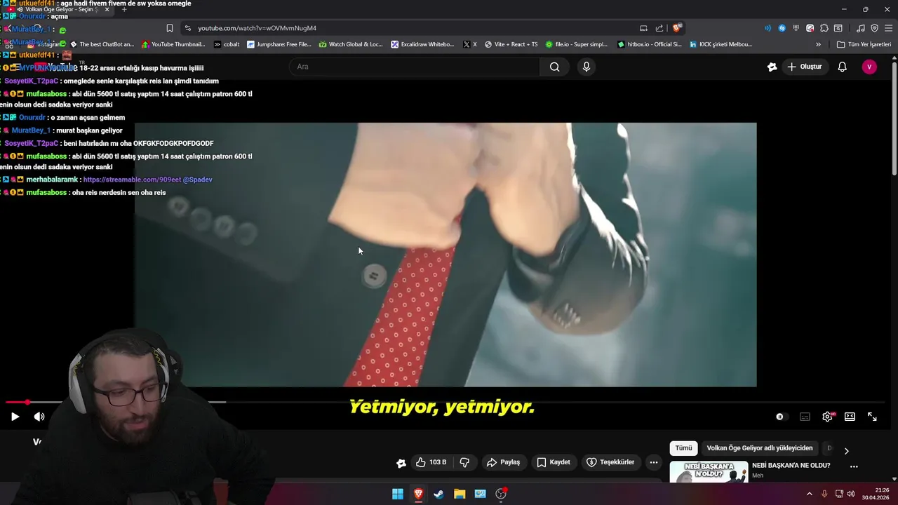This screenshot has width=898, height=505.
Task: Select 'Volkan Öge Geliyor adlı yükleyiciden' chip
Action: (759, 448)
